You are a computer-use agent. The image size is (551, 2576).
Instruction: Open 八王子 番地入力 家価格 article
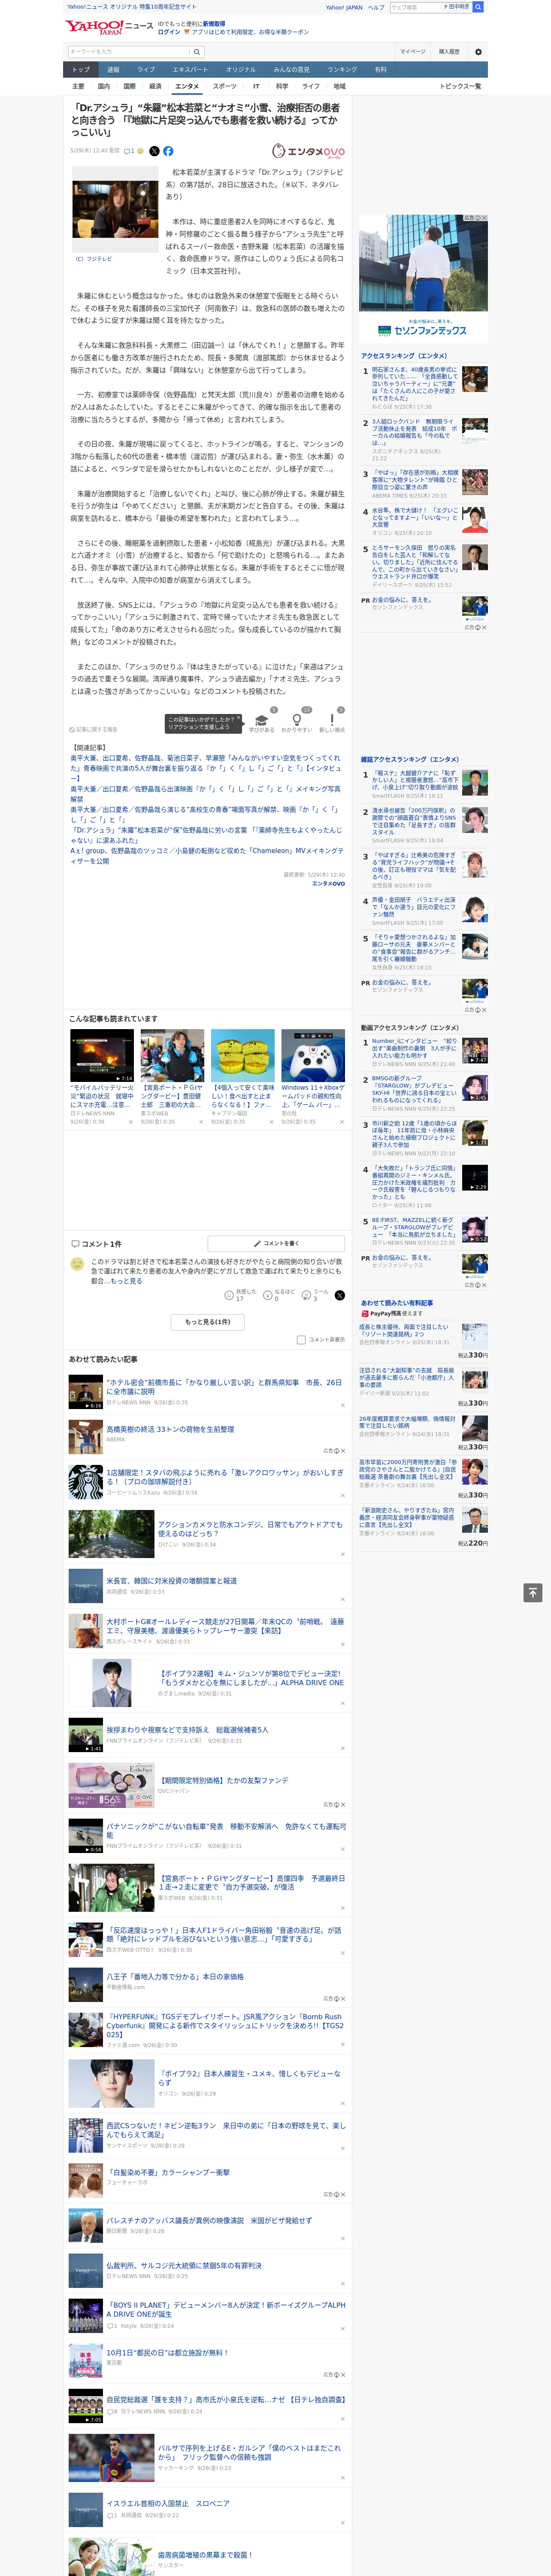coord(175,1977)
